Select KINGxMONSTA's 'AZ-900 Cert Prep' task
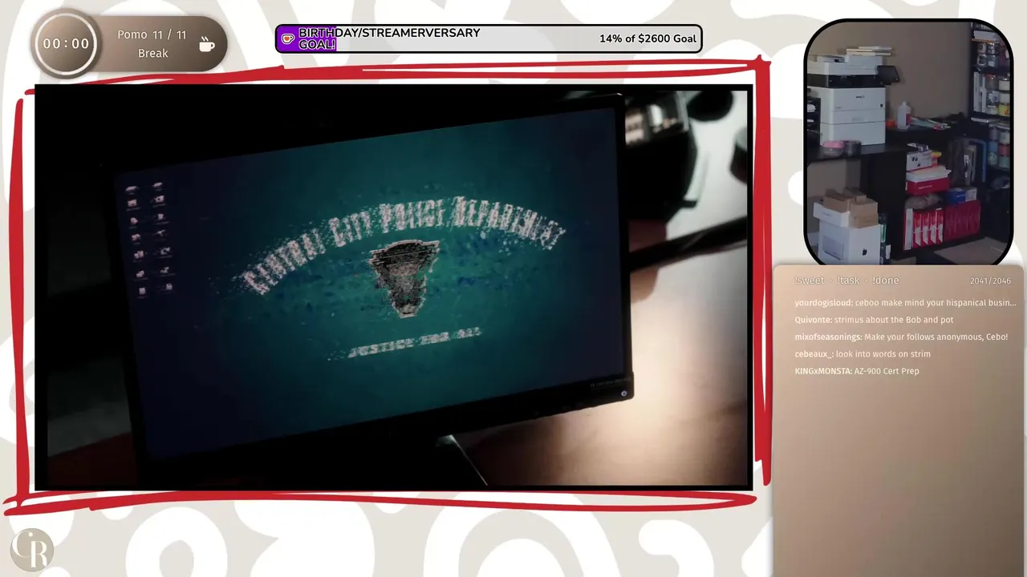 coord(857,371)
